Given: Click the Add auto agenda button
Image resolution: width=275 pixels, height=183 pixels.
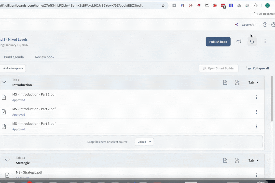Looking at the screenshot, I should [13, 68].
